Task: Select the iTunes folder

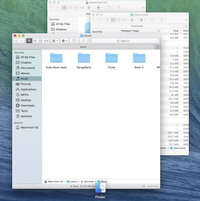Action: click(x=111, y=61)
